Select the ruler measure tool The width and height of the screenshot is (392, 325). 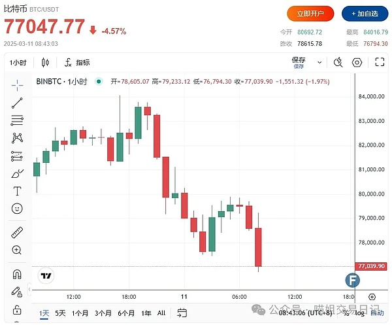coord(17,233)
